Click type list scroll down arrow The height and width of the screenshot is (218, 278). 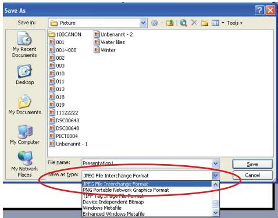tap(215, 213)
